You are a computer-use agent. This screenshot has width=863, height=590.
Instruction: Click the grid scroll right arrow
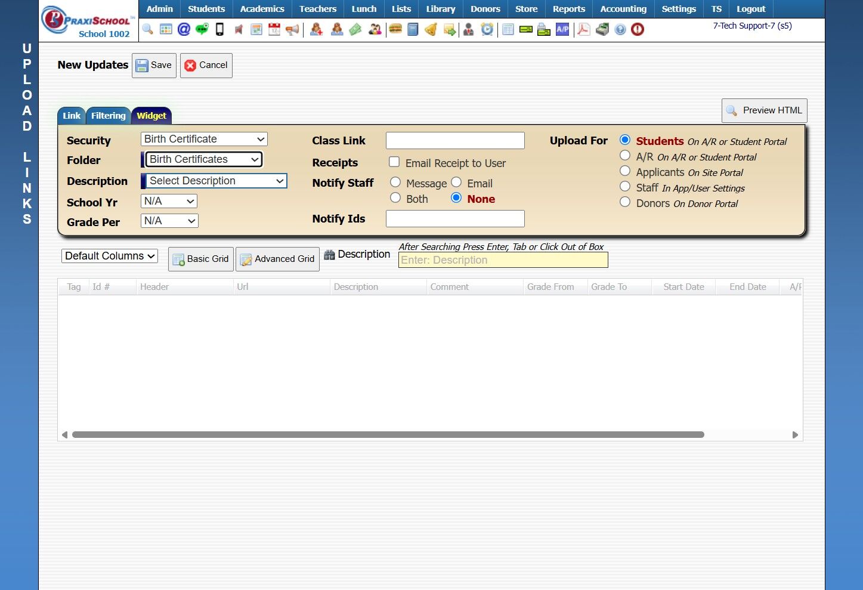click(x=795, y=435)
